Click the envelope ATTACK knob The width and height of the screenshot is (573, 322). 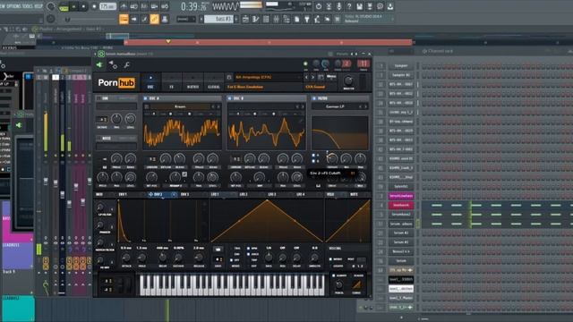click(126, 258)
